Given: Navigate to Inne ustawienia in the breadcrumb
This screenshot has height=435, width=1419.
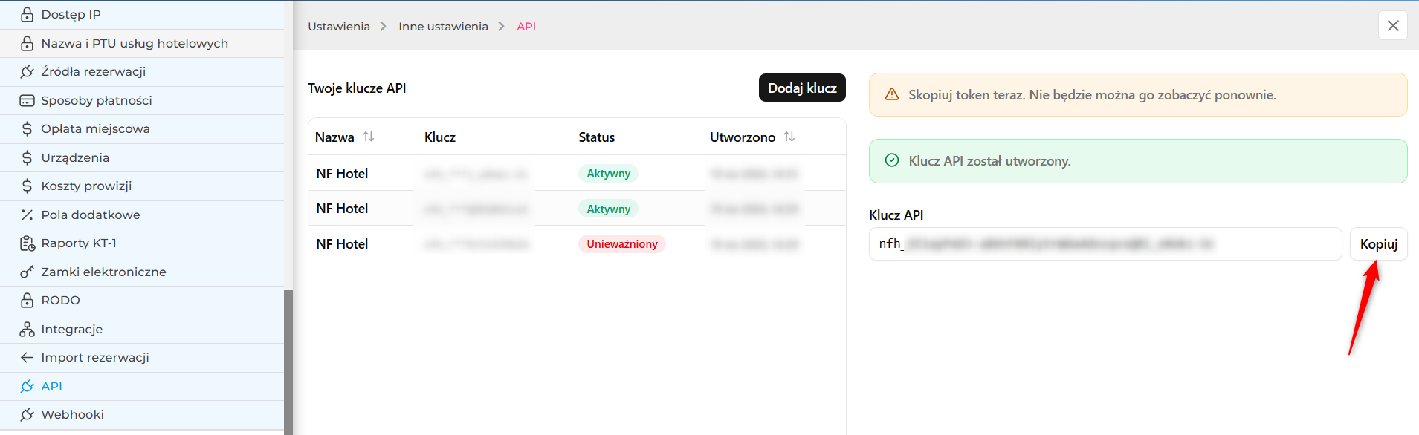Looking at the screenshot, I should pyautogui.click(x=443, y=26).
